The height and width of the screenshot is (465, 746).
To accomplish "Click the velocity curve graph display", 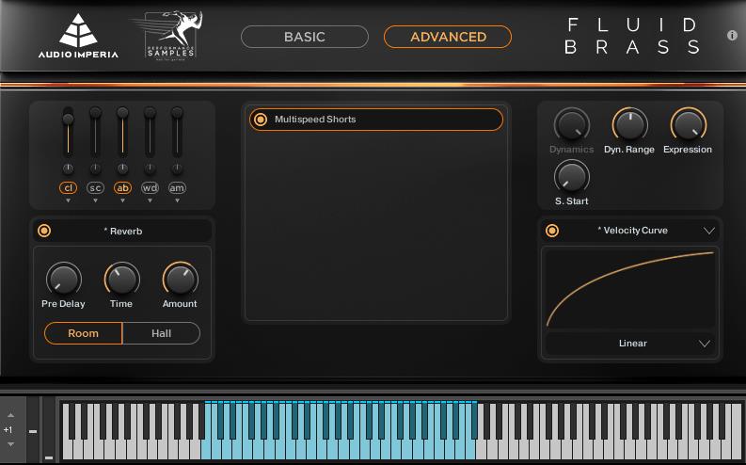I will [630, 288].
